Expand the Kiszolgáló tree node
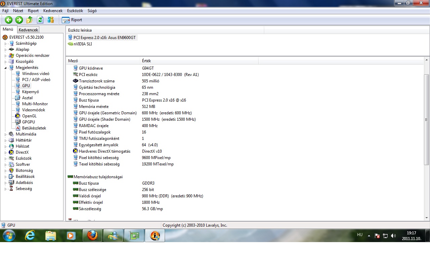 pos(5,62)
